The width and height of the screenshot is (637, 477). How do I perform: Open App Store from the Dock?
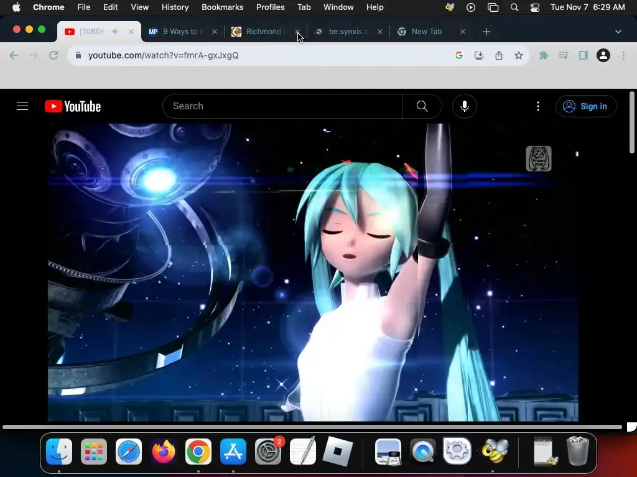pyautogui.click(x=233, y=452)
